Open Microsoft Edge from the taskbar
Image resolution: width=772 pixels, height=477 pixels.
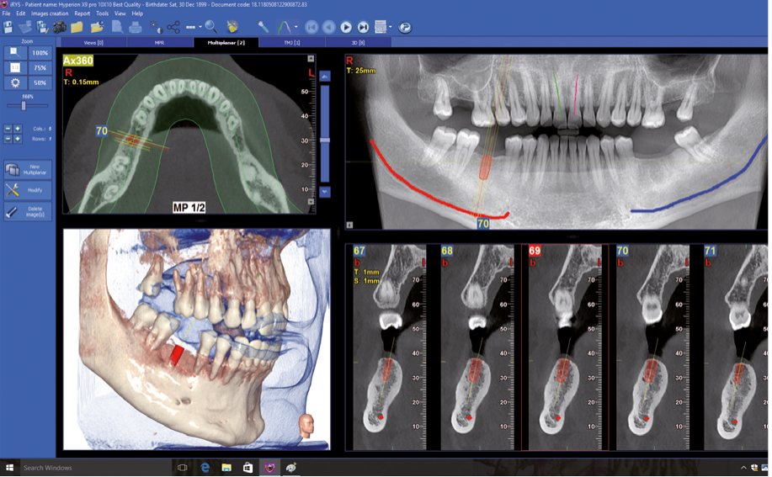click(x=205, y=467)
